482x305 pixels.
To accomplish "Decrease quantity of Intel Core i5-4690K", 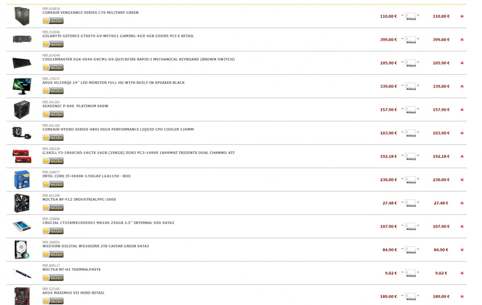I will tap(402, 178).
